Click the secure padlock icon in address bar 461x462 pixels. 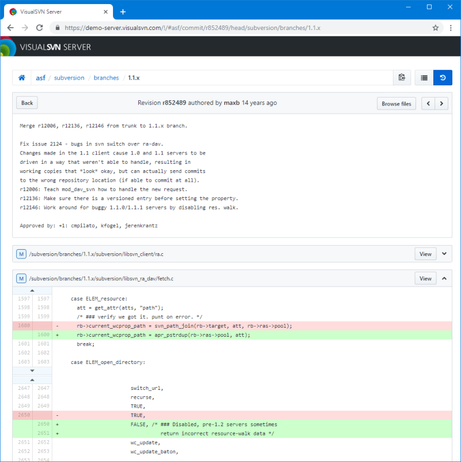tap(58, 27)
